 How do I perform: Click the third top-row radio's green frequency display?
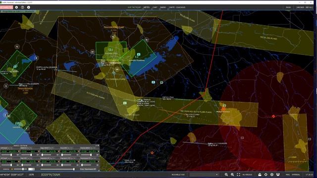pos(49,151)
